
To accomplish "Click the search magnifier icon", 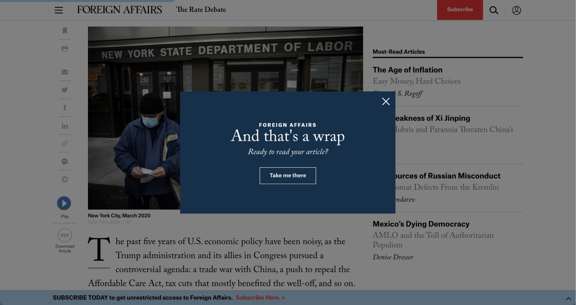I will point(494,10).
